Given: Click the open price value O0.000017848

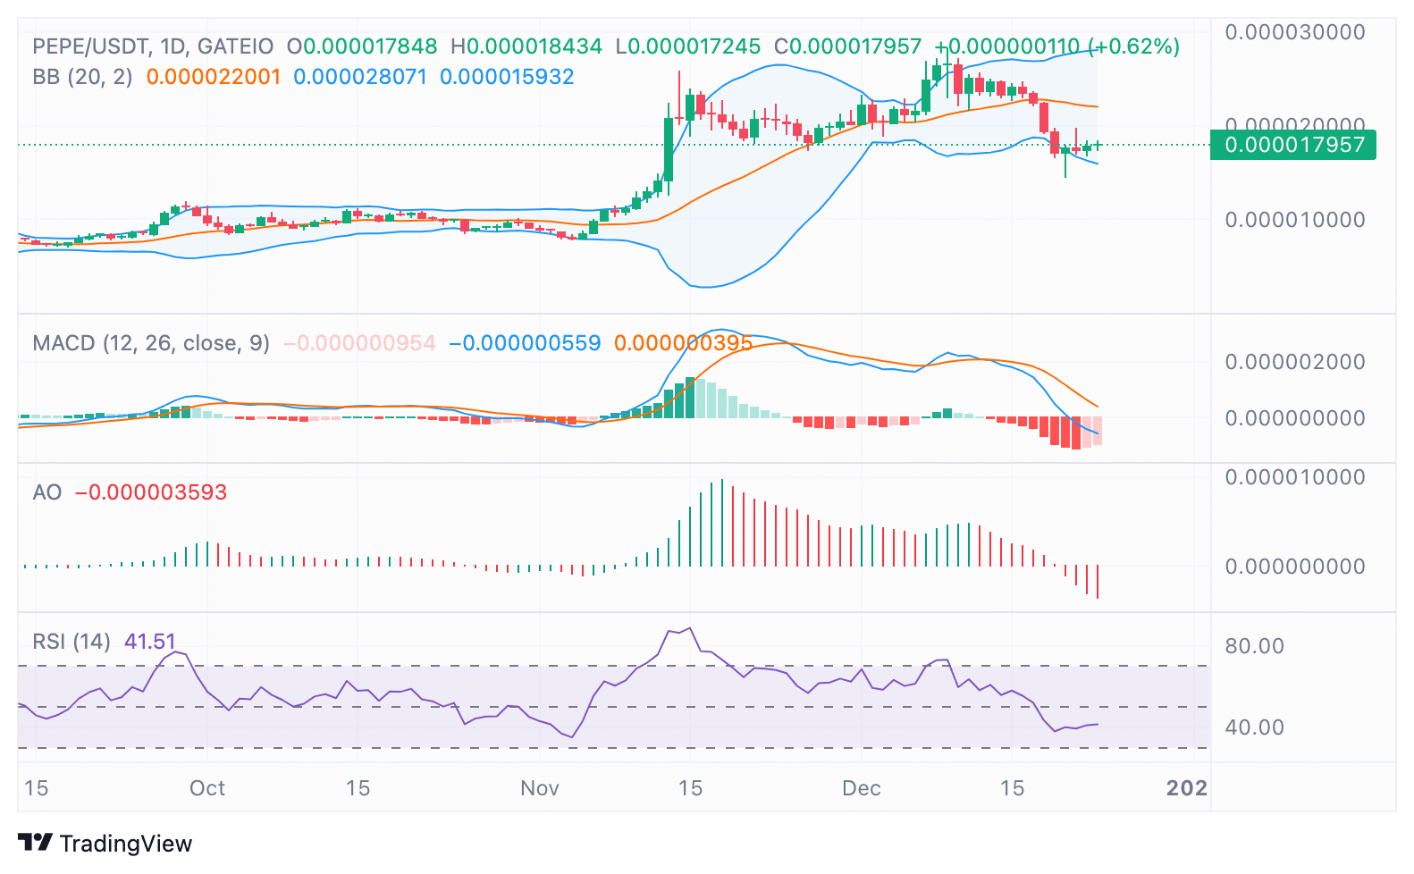Looking at the screenshot, I should coord(362,46).
